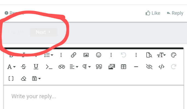The width and height of the screenshot is (187, 109).
Task: Click the Next page button
Action: tap(44, 32)
